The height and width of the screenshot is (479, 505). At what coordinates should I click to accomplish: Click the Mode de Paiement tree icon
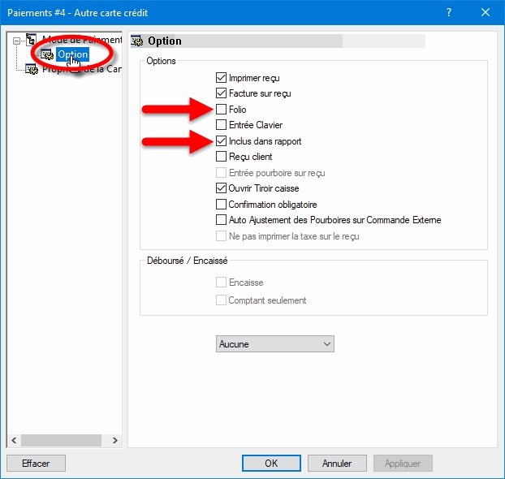point(32,40)
